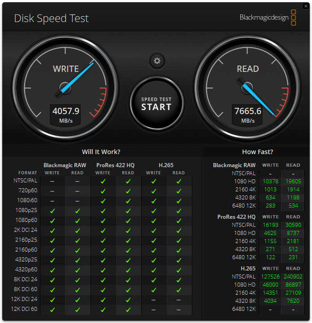This screenshot has height=323, width=312.
Task: Click the 4320p60 format row label
Action: [26, 270]
